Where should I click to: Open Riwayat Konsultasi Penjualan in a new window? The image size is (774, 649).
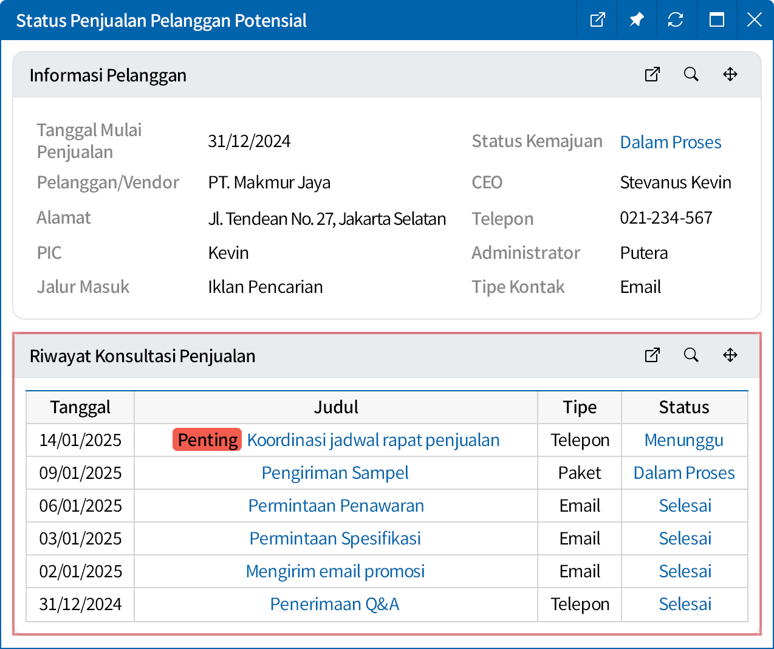pyautogui.click(x=652, y=355)
